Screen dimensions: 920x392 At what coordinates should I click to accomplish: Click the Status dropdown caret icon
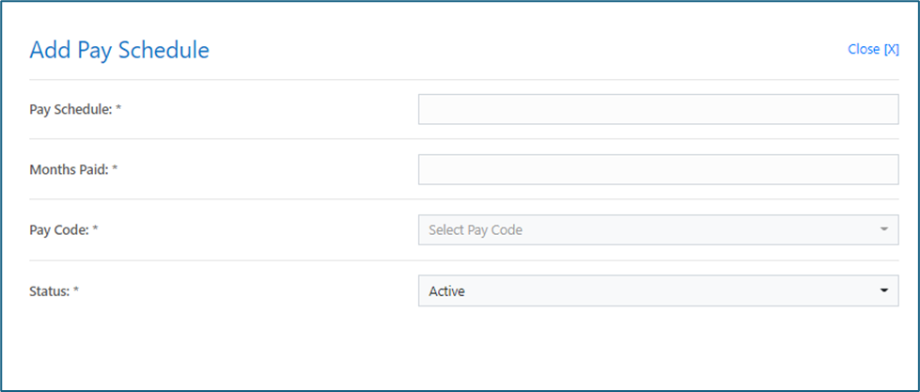click(x=883, y=290)
